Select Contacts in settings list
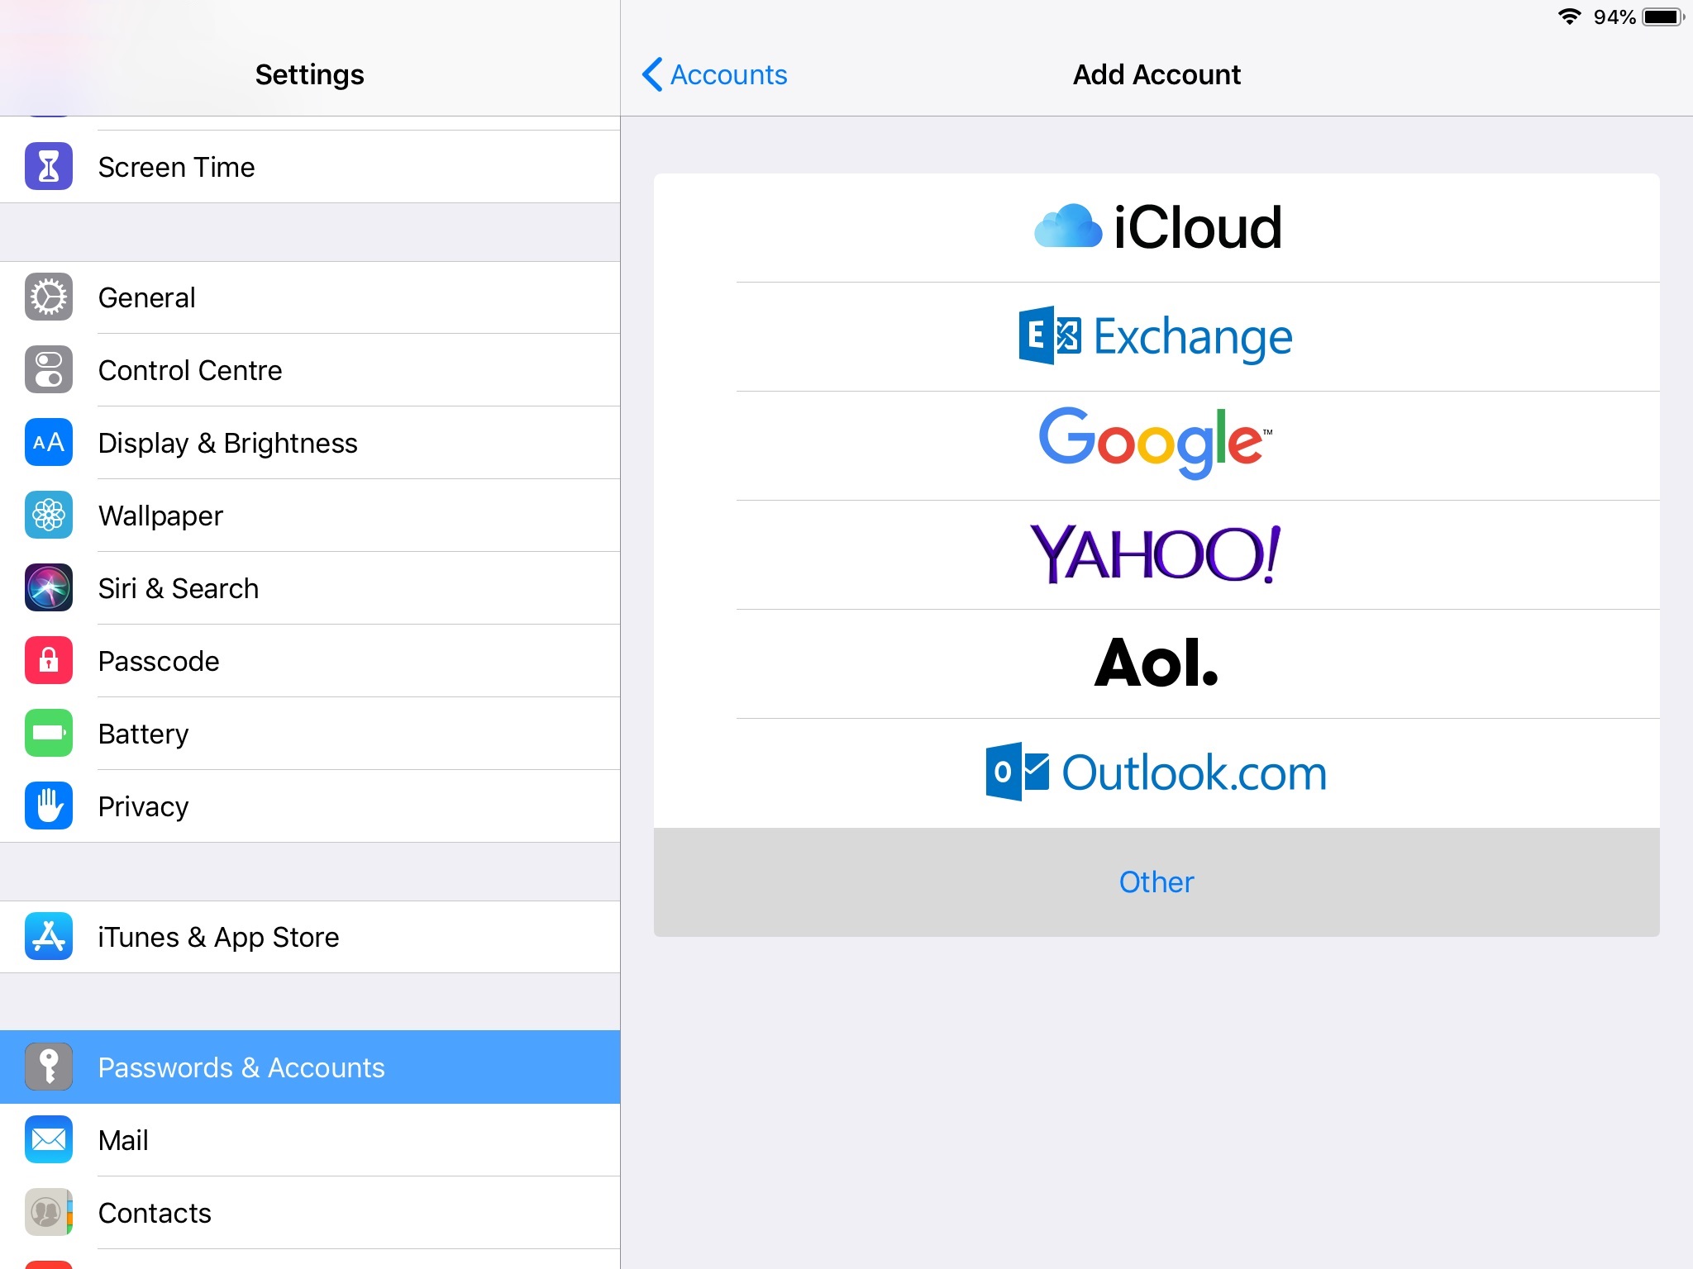This screenshot has width=1693, height=1269. [x=310, y=1212]
